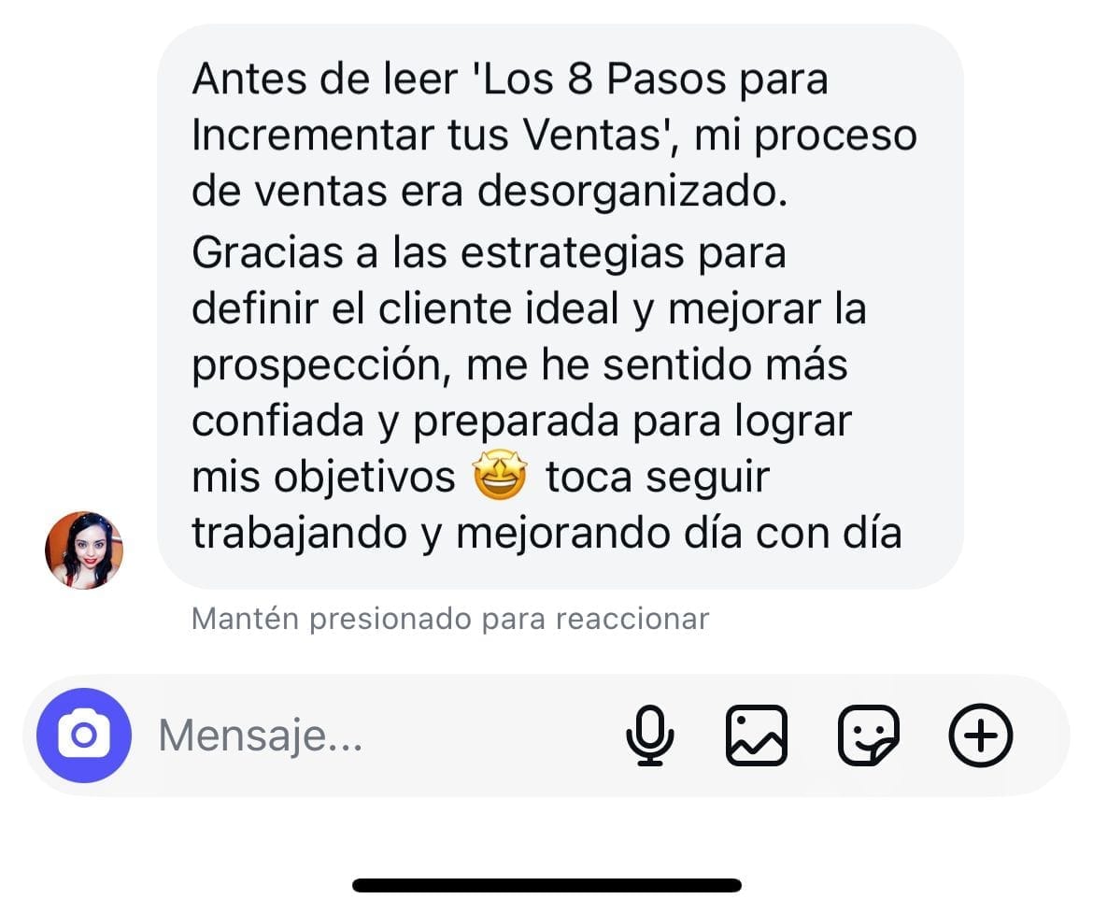Image resolution: width=1093 pixels, height=914 pixels.
Task: Open the sender's profile picture
Action: [x=84, y=550]
